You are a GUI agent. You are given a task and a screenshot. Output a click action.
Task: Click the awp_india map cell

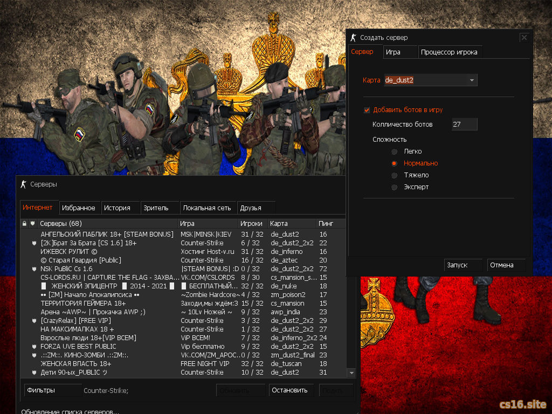286,312
